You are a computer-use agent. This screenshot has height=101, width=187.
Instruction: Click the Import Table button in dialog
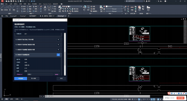[34, 79]
